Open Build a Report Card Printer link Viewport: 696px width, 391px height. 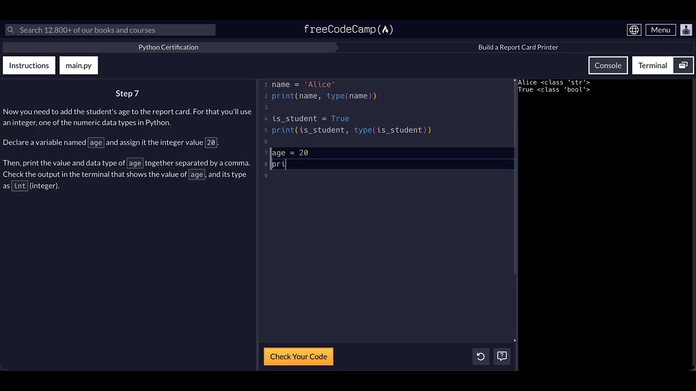[518, 47]
